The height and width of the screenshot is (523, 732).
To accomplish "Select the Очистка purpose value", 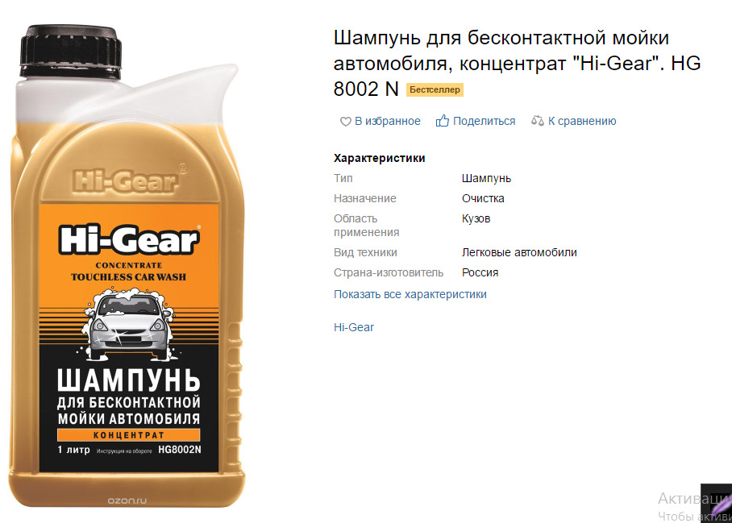I will tap(483, 199).
